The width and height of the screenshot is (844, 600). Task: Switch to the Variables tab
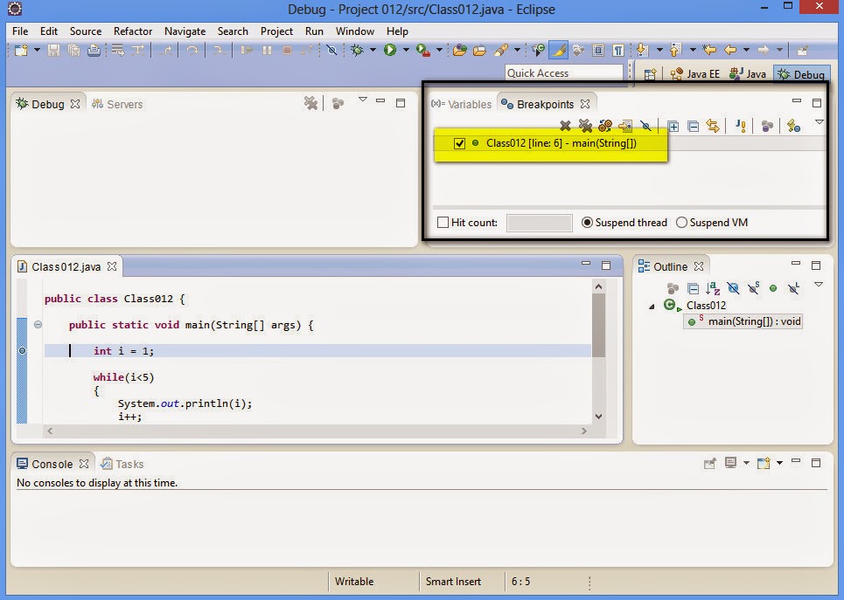(x=461, y=103)
